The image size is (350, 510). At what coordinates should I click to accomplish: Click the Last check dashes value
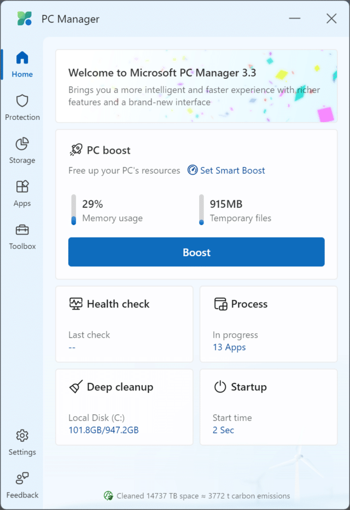(72, 347)
